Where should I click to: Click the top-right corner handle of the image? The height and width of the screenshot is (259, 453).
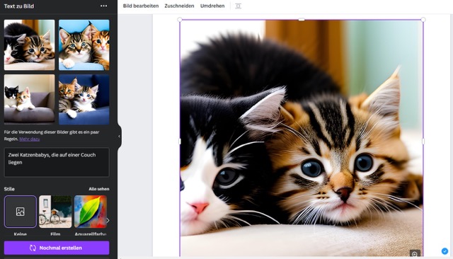click(423, 20)
